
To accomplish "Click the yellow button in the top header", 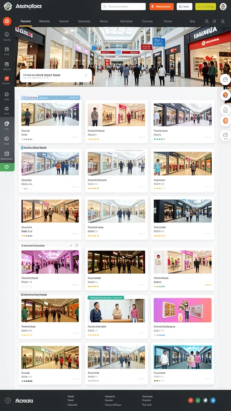I will point(206,6).
